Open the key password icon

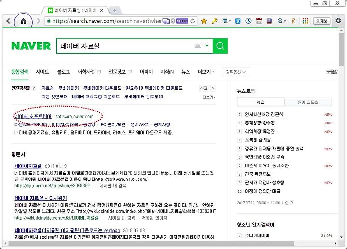coord(214,21)
